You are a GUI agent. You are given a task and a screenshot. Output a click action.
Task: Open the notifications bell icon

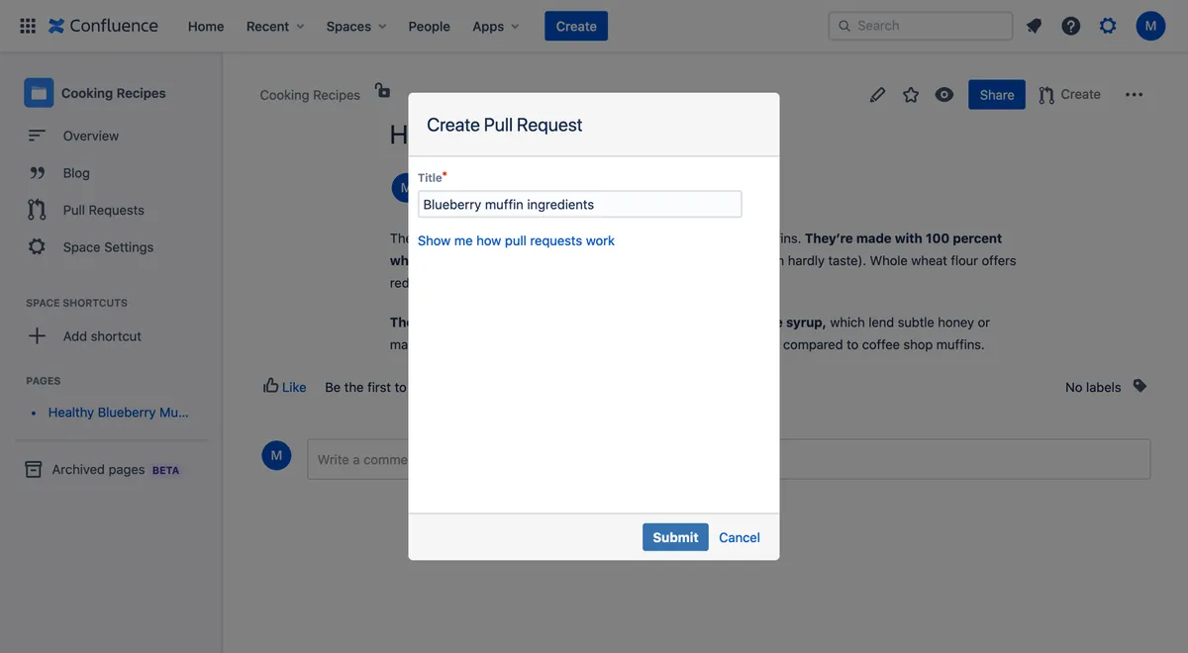[1034, 26]
